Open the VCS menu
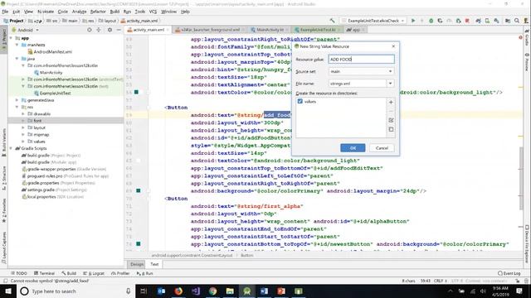Image resolution: width=531 pixels, height=298 pixels. (x=153, y=12)
